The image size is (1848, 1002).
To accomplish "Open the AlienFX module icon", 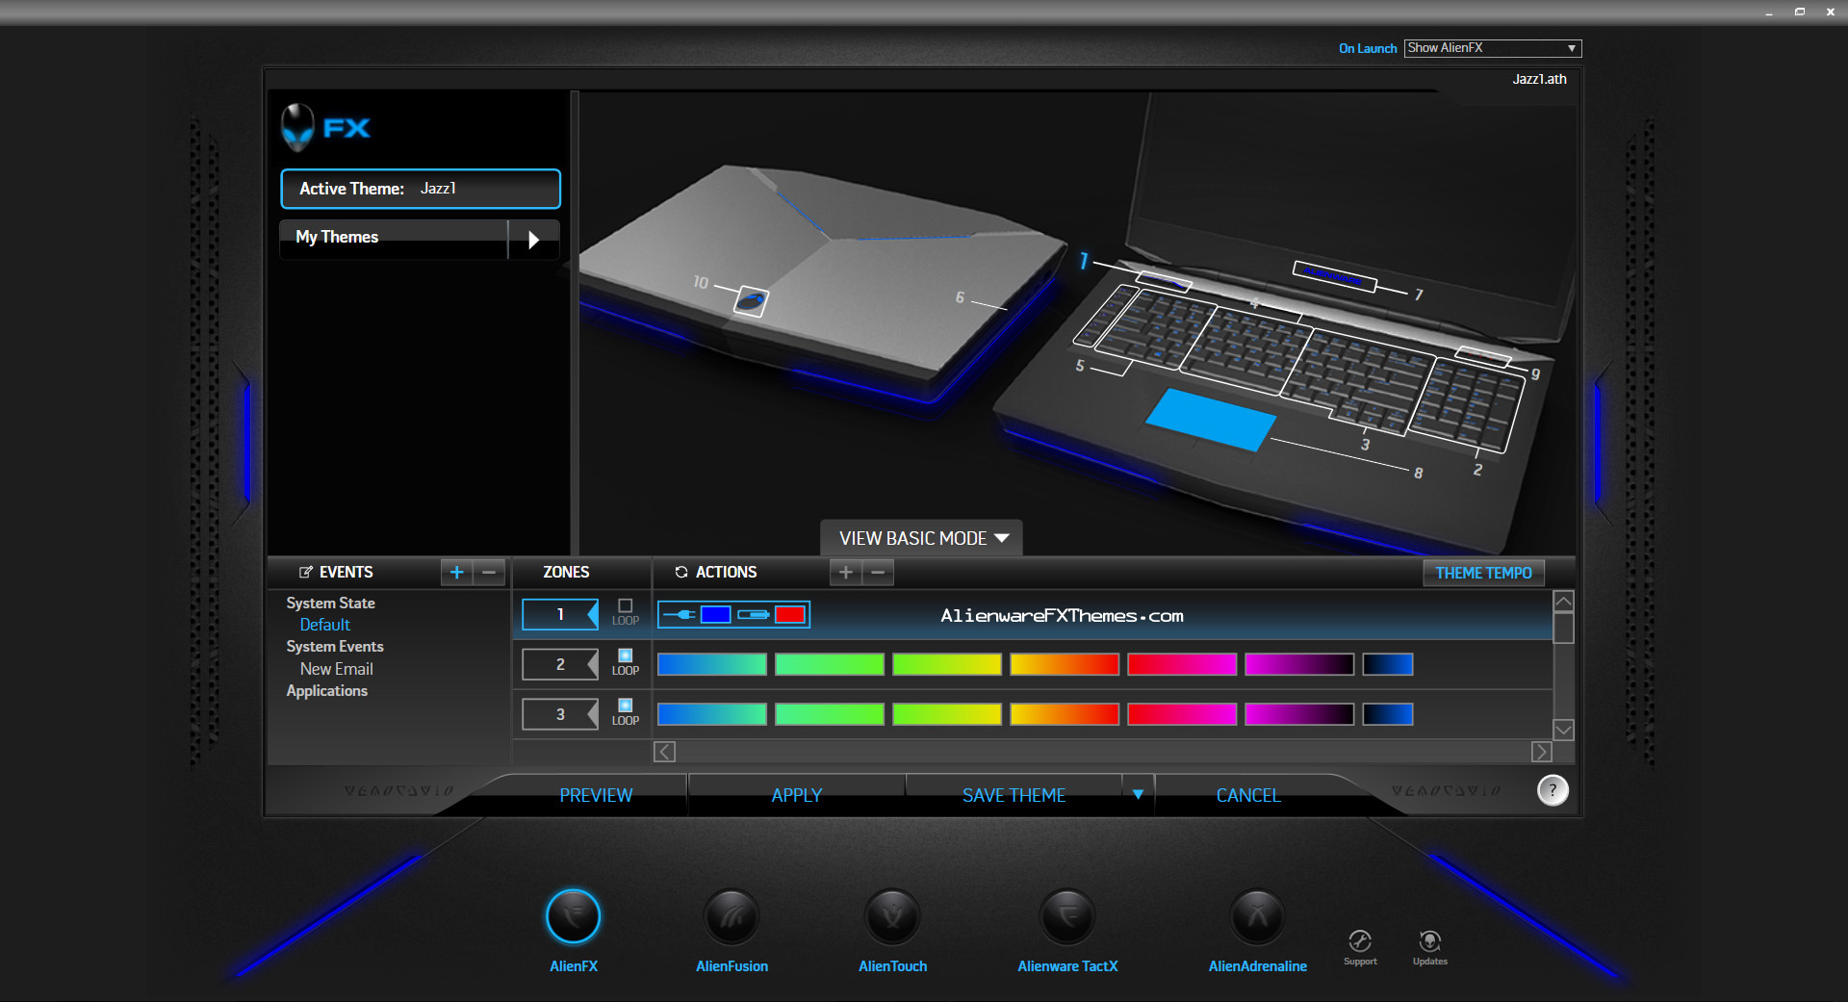I will pos(574,916).
